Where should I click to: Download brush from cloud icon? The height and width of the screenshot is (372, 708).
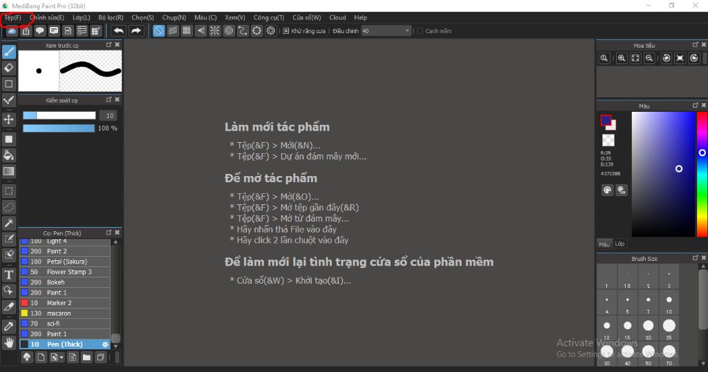(27, 358)
